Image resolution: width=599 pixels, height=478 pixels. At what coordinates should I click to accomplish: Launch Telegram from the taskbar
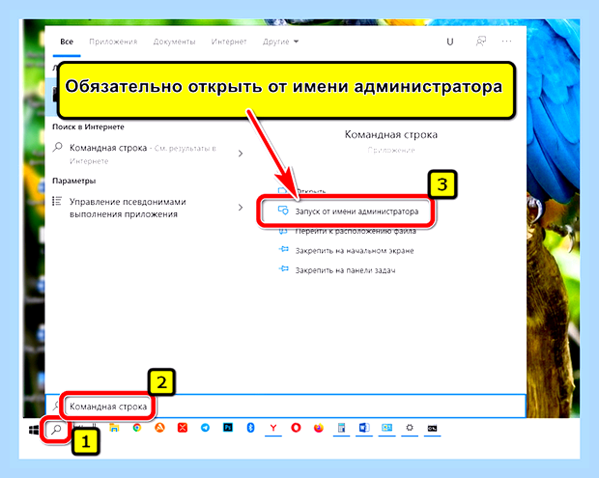[205, 428]
